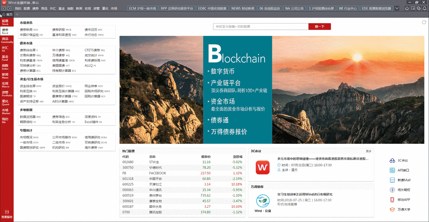The width and height of the screenshot is (429, 222).
Task: Open the home icon in top-right toolbar
Action: [x=407, y=8]
